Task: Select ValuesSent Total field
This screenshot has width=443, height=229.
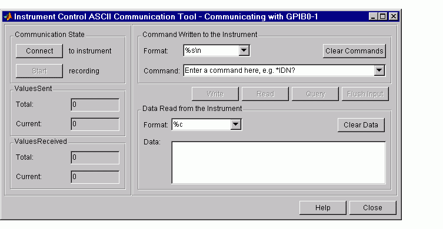Action: click(95, 105)
